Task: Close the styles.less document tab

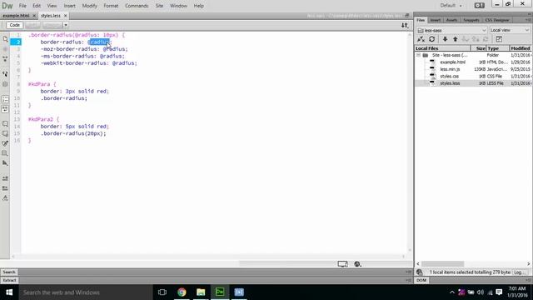Action: [65, 16]
